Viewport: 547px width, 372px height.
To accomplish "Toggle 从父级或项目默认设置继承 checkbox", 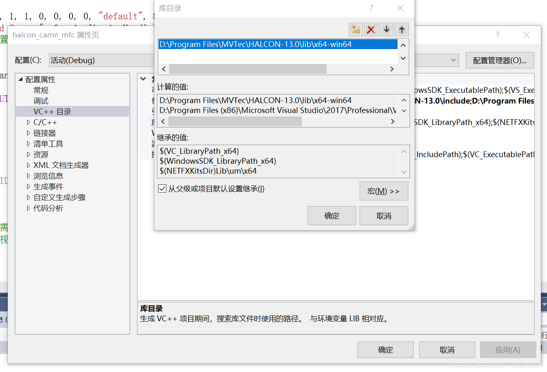I will pyautogui.click(x=162, y=189).
